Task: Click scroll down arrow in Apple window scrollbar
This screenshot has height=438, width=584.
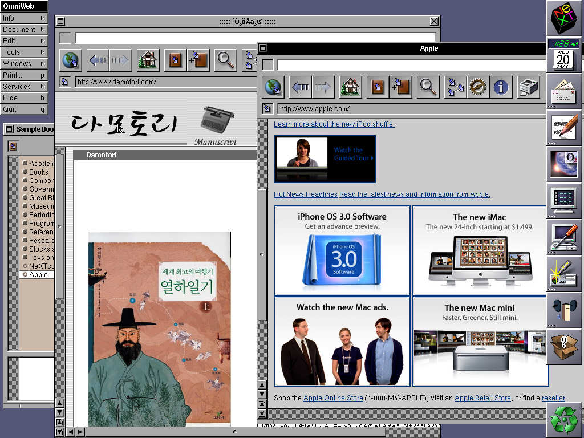Action: click(262, 395)
